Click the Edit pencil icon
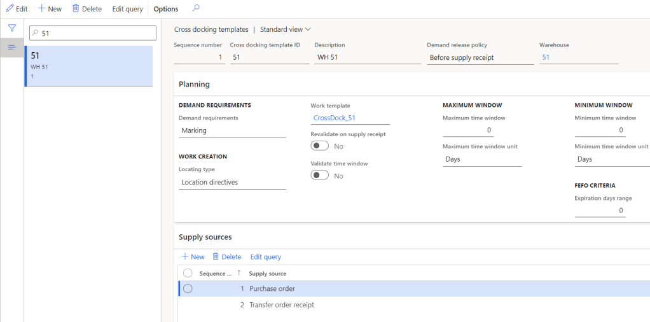This screenshot has height=322, width=650. point(10,9)
